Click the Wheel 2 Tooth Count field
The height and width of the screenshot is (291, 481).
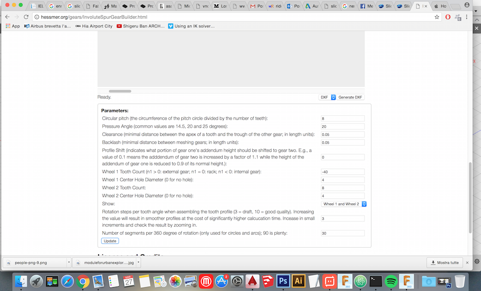(342, 188)
